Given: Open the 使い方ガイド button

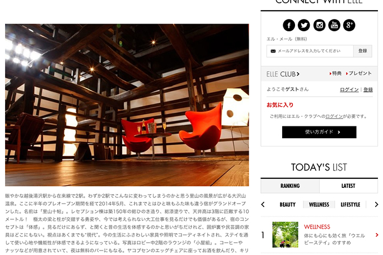Looking at the screenshot, I should click(319, 132).
